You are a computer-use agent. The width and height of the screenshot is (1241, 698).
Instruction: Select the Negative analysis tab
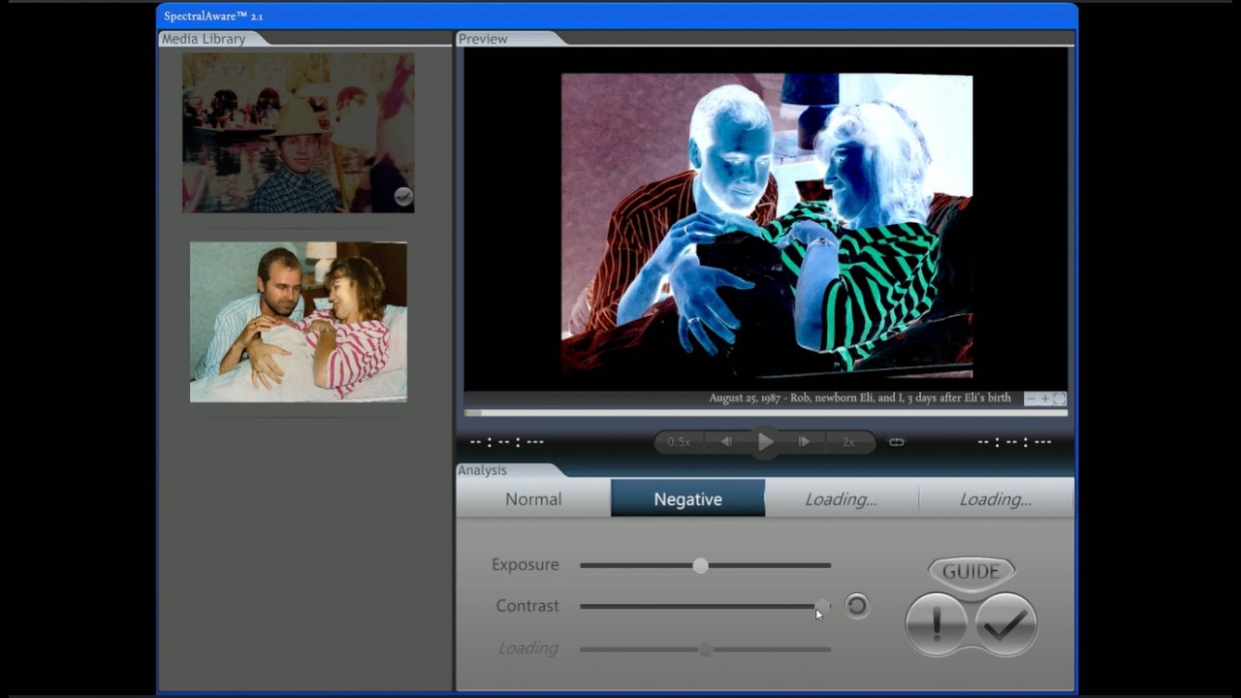(687, 499)
